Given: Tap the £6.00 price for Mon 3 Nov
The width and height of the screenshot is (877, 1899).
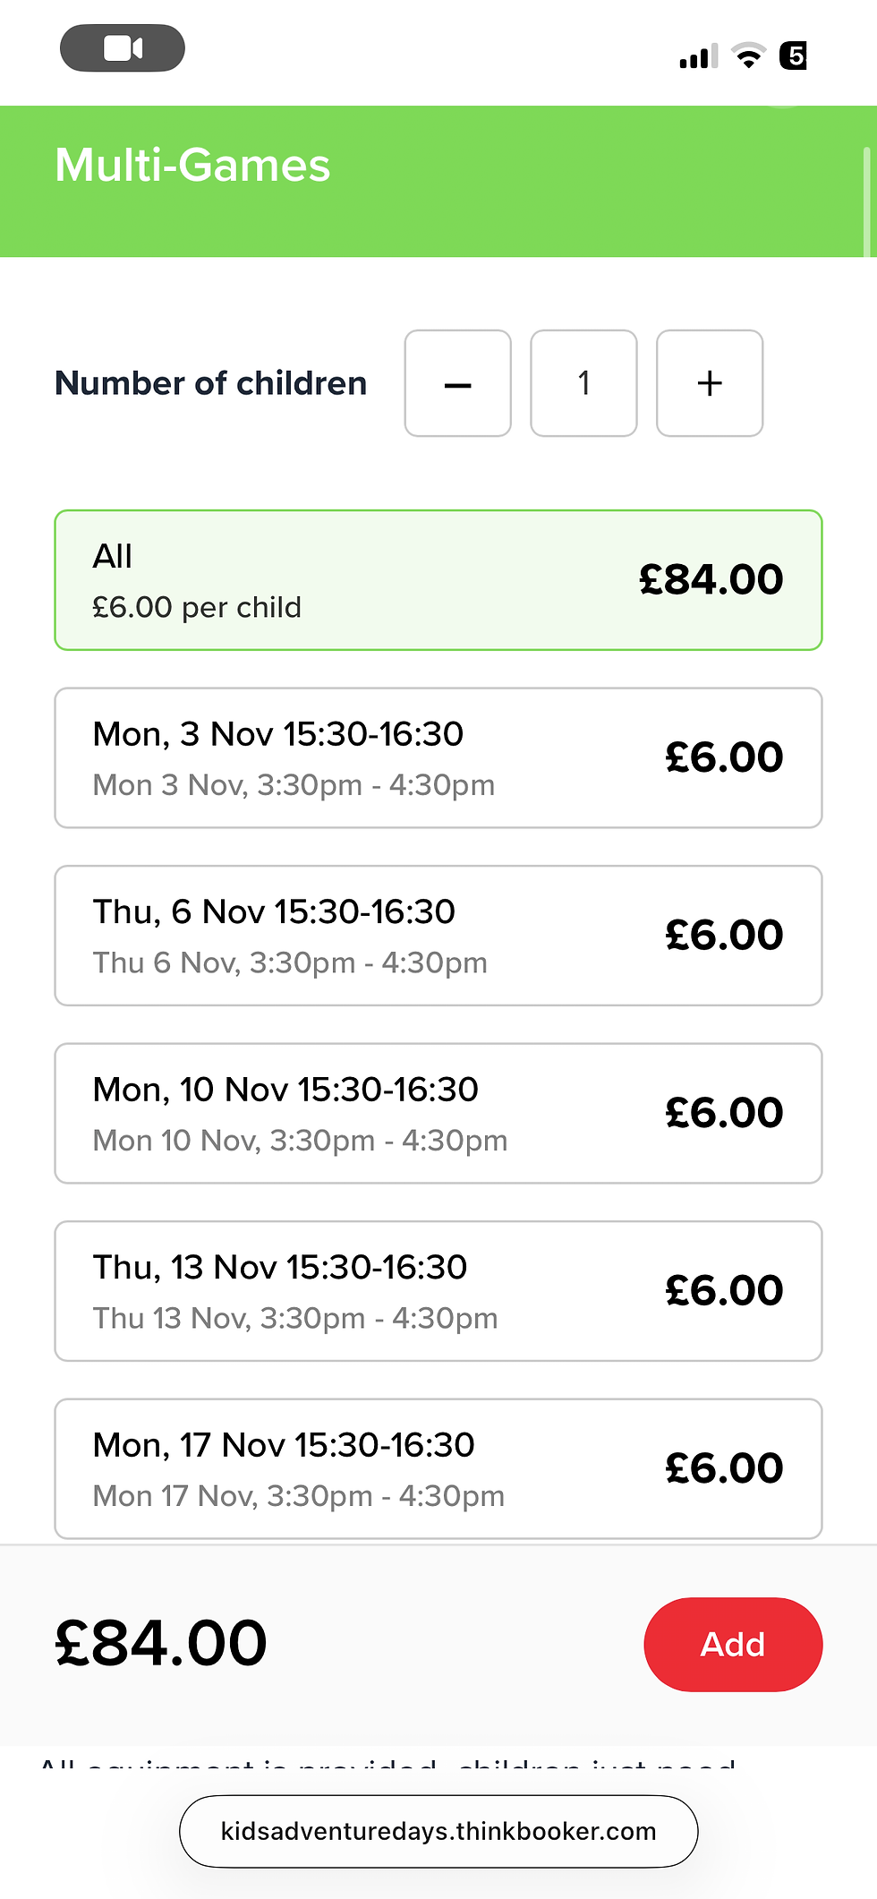Looking at the screenshot, I should coord(724,757).
